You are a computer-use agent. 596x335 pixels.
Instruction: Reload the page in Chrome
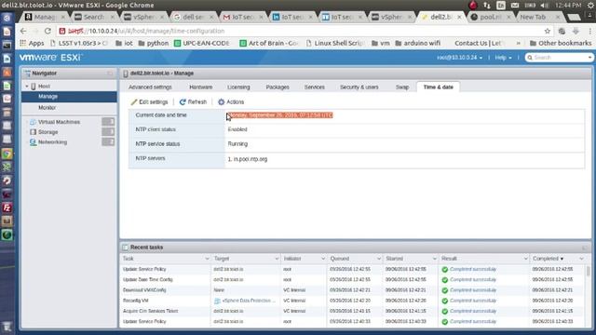pos(47,31)
